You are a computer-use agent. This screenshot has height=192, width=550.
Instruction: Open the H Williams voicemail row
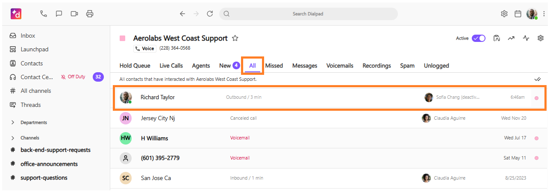[x=329, y=138]
